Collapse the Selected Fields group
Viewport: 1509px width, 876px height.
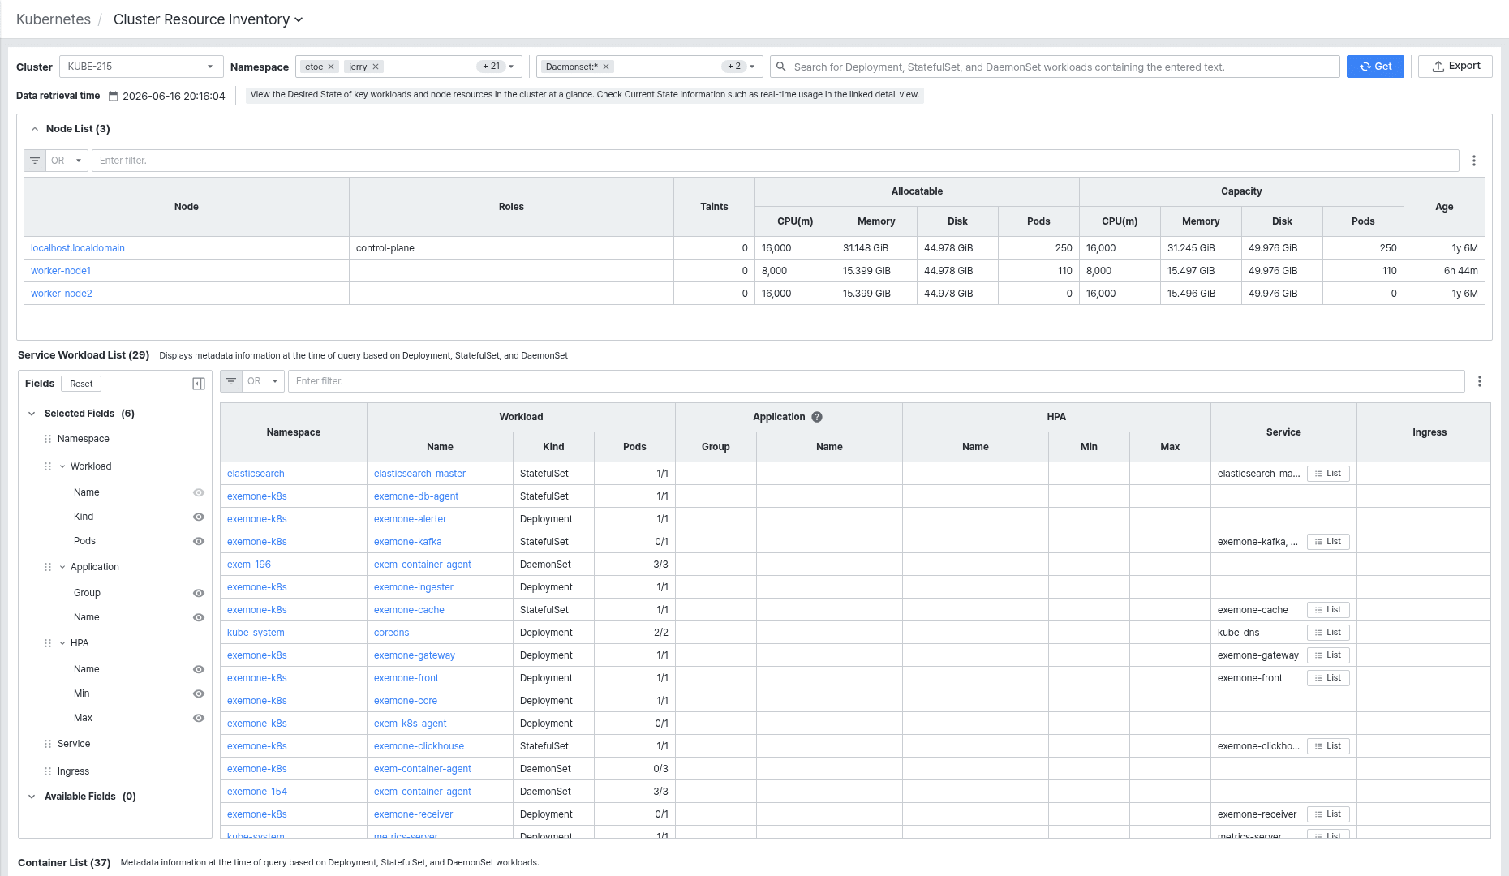click(32, 414)
